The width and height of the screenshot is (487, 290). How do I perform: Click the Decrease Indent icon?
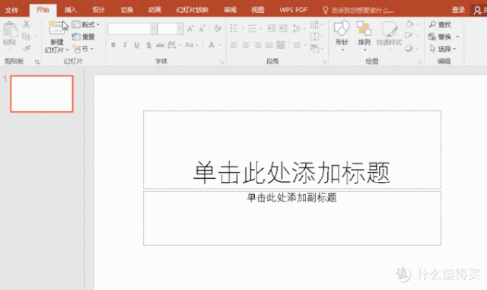point(272,29)
